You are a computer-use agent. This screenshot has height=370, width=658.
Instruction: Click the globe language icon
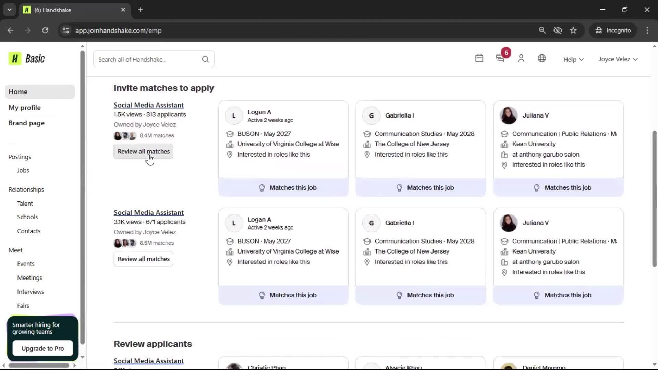coord(542,59)
